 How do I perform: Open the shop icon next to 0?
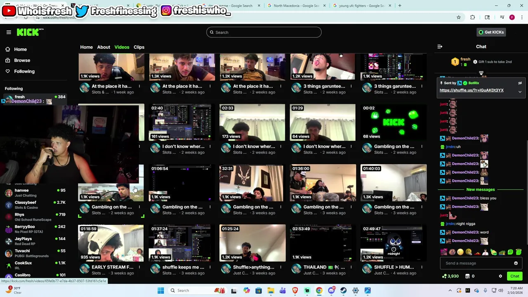point(467,276)
